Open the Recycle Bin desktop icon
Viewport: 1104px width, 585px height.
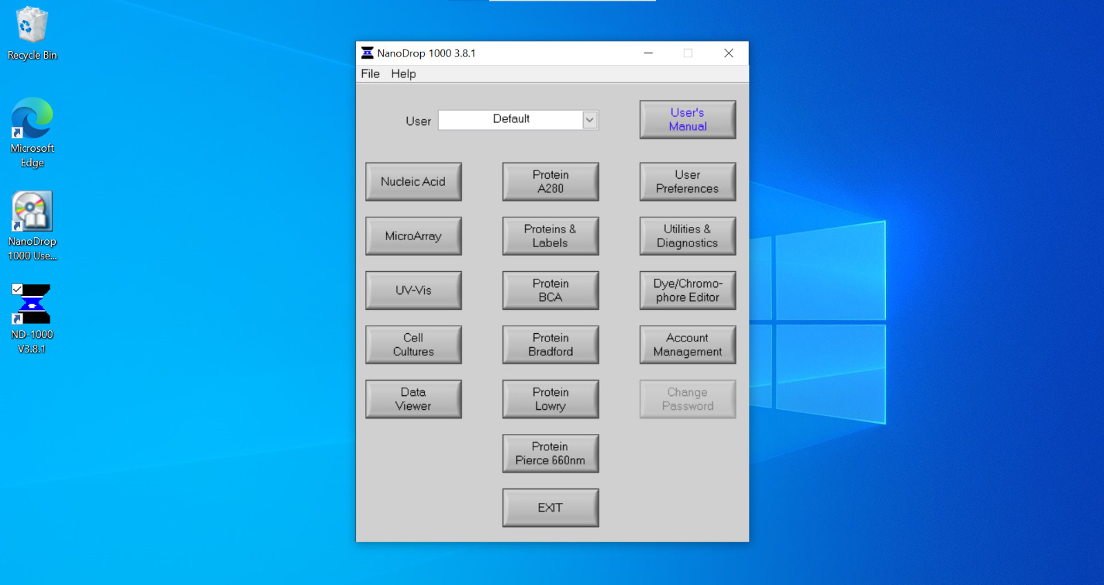(x=32, y=33)
